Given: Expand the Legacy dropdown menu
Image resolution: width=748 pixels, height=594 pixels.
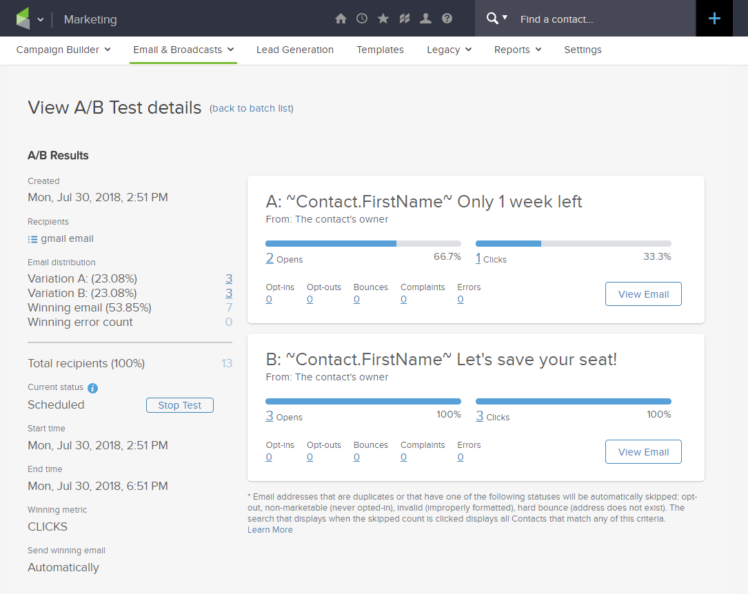Looking at the screenshot, I should click(449, 50).
